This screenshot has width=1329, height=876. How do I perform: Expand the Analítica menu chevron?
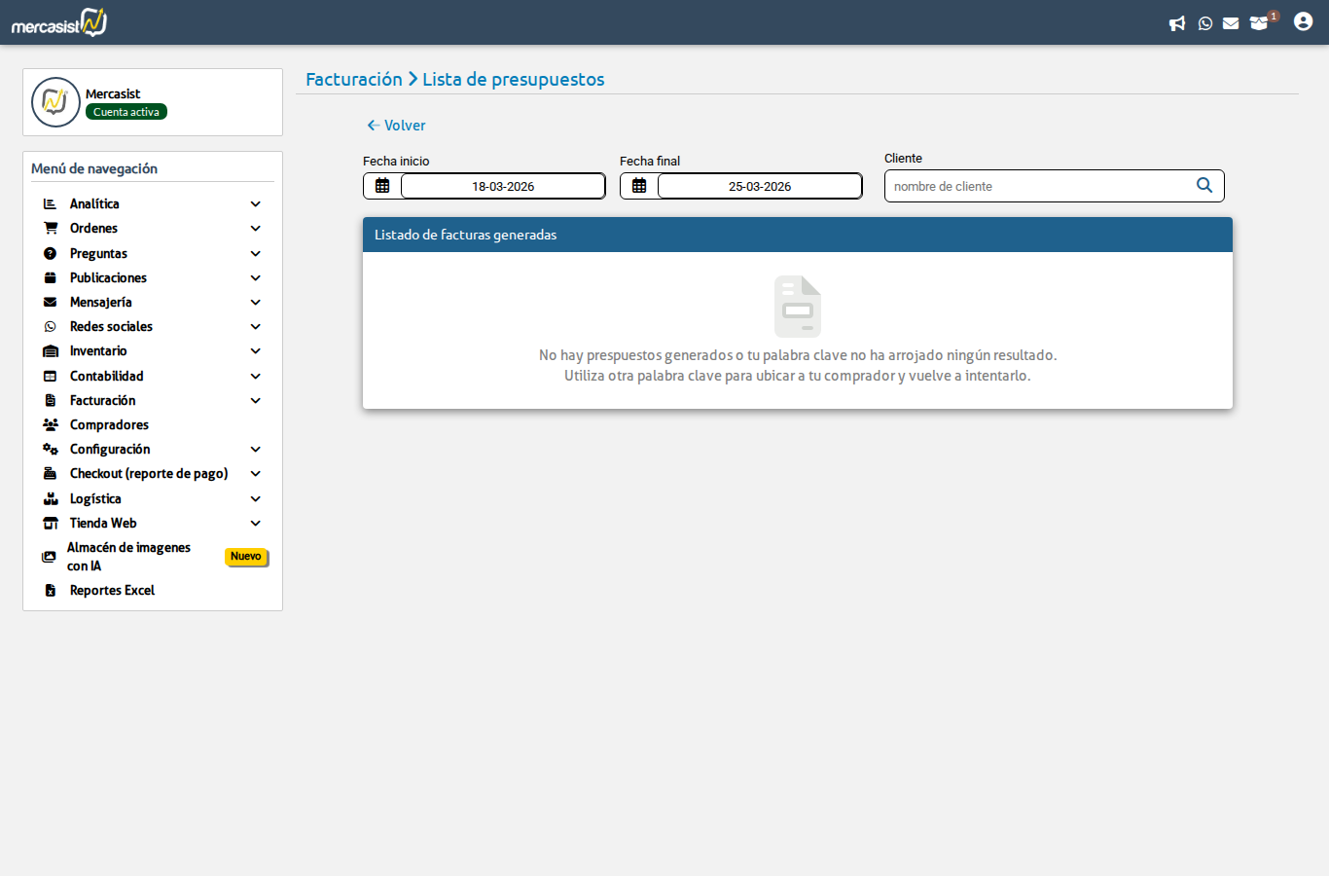coord(256,204)
